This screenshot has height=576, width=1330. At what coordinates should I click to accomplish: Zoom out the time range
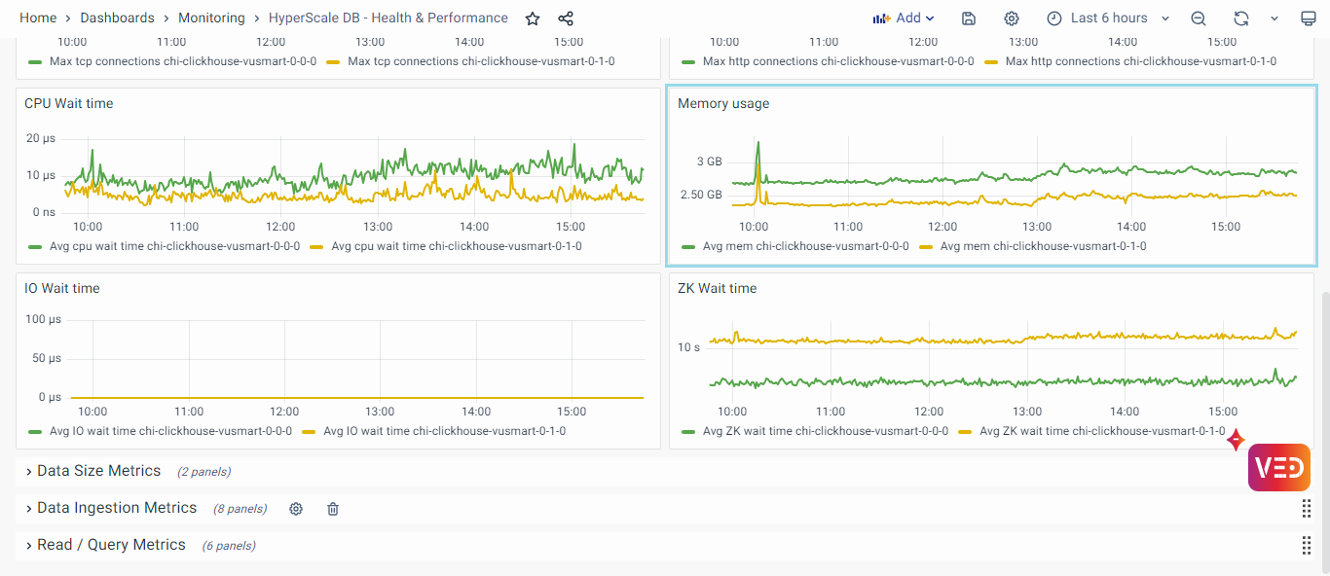point(1199,18)
